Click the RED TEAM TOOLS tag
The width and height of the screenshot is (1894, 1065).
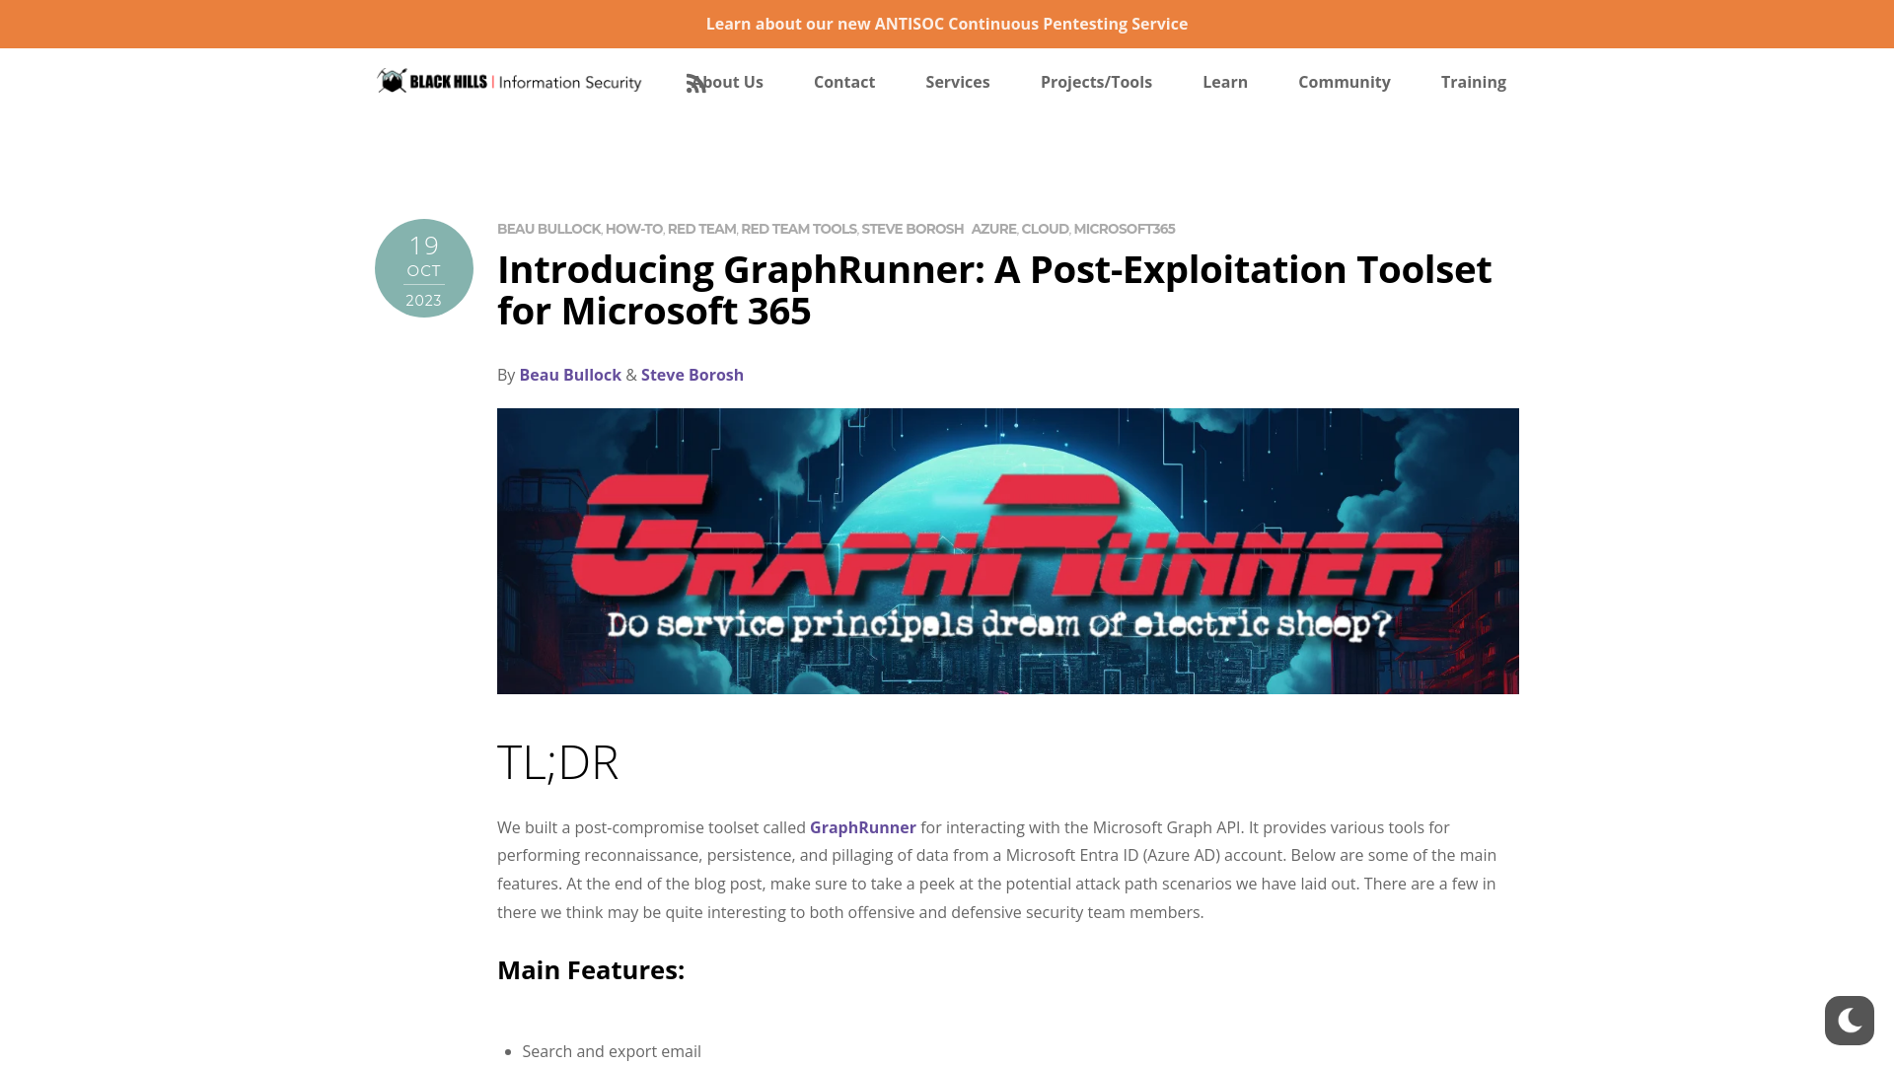799,229
